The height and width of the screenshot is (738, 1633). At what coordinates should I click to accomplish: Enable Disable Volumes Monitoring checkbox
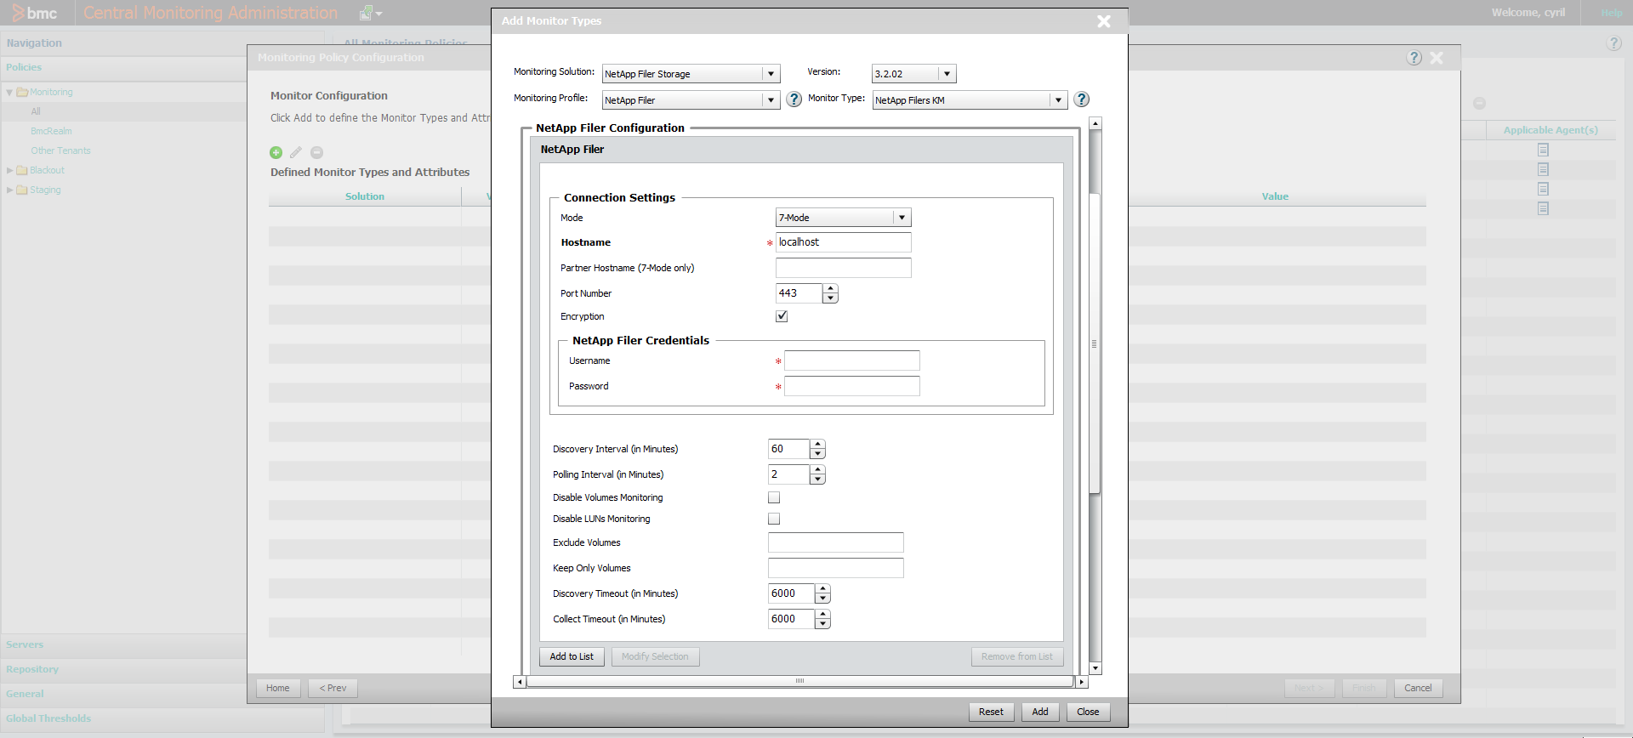coord(774,497)
